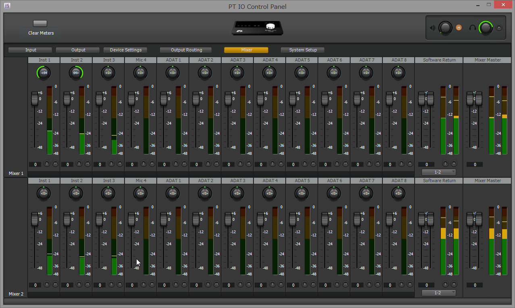Click Mixer 2 ADAT 2 fader handle

(x=196, y=219)
